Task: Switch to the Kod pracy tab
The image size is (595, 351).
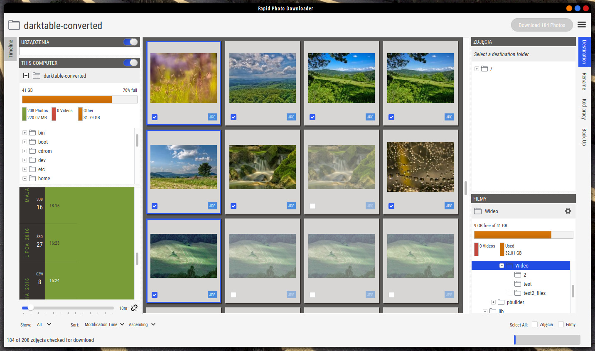Action: pos(584,109)
